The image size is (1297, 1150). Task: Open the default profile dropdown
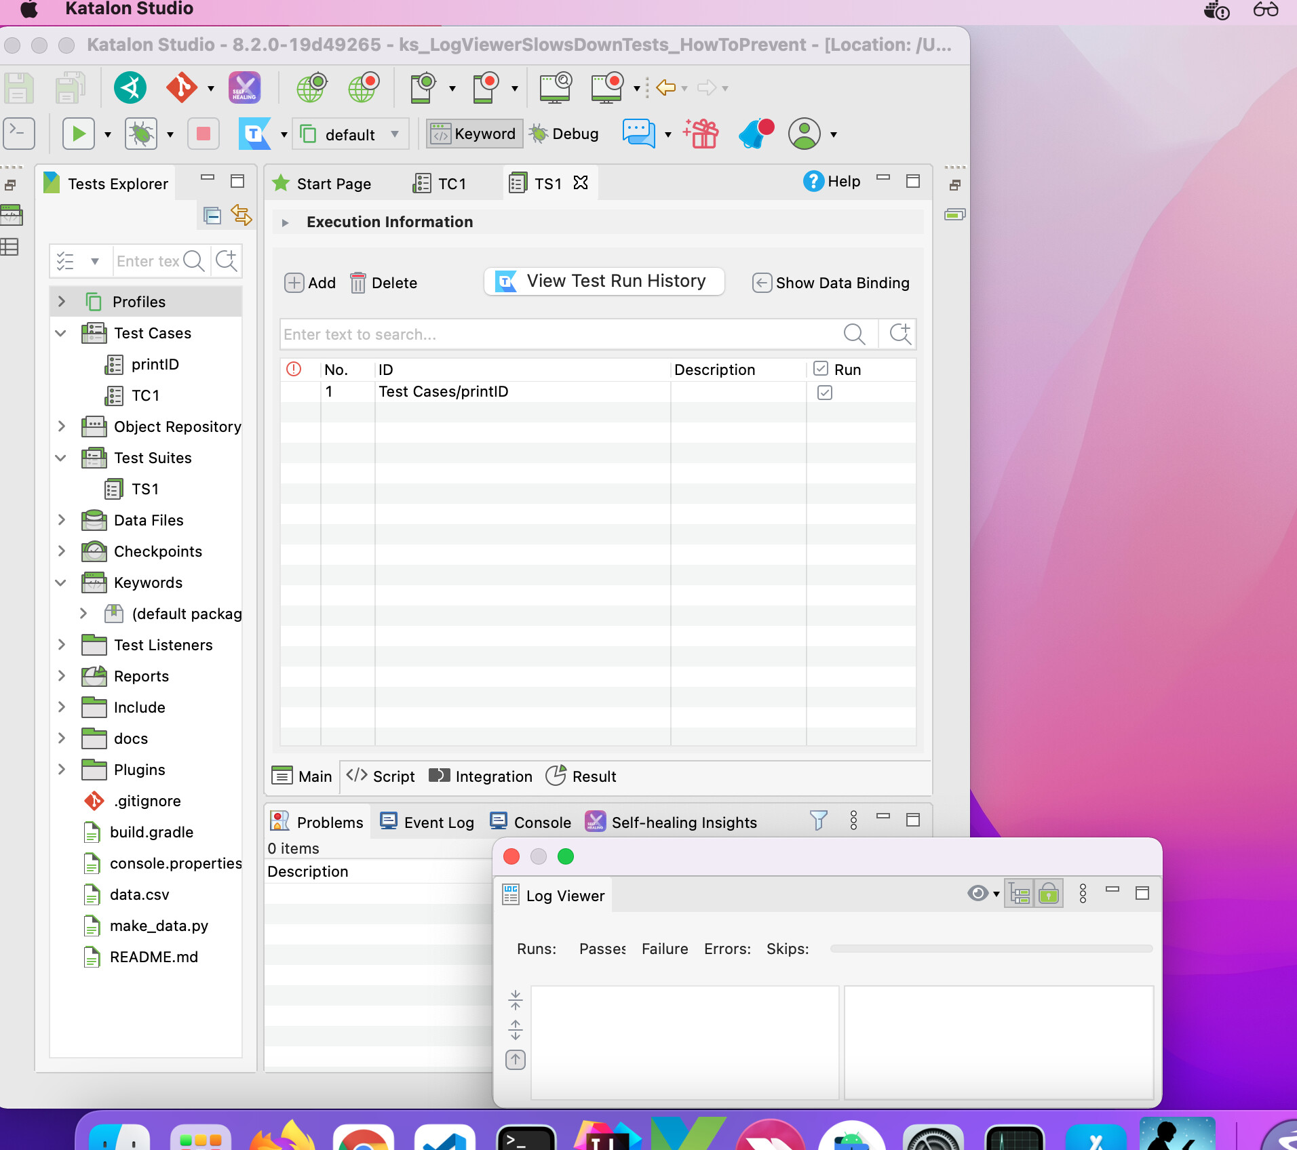pos(351,134)
